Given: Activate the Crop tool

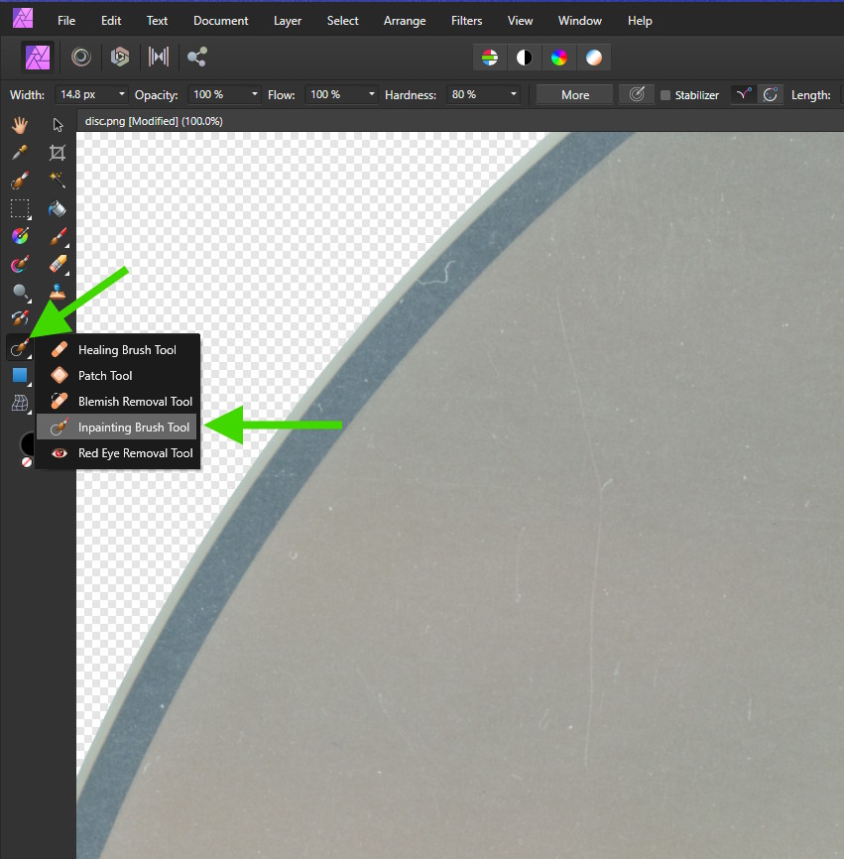Looking at the screenshot, I should pos(58,153).
